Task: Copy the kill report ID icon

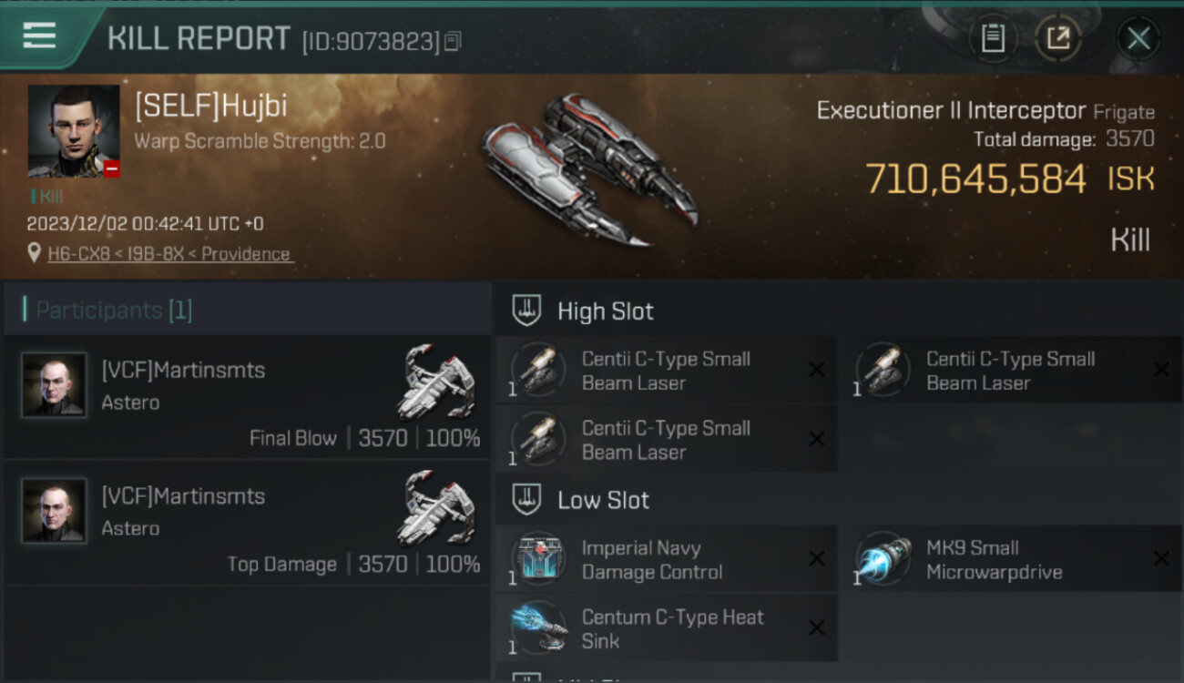Action: pos(453,41)
